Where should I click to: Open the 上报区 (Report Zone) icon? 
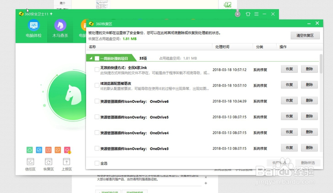click(x=66, y=164)
